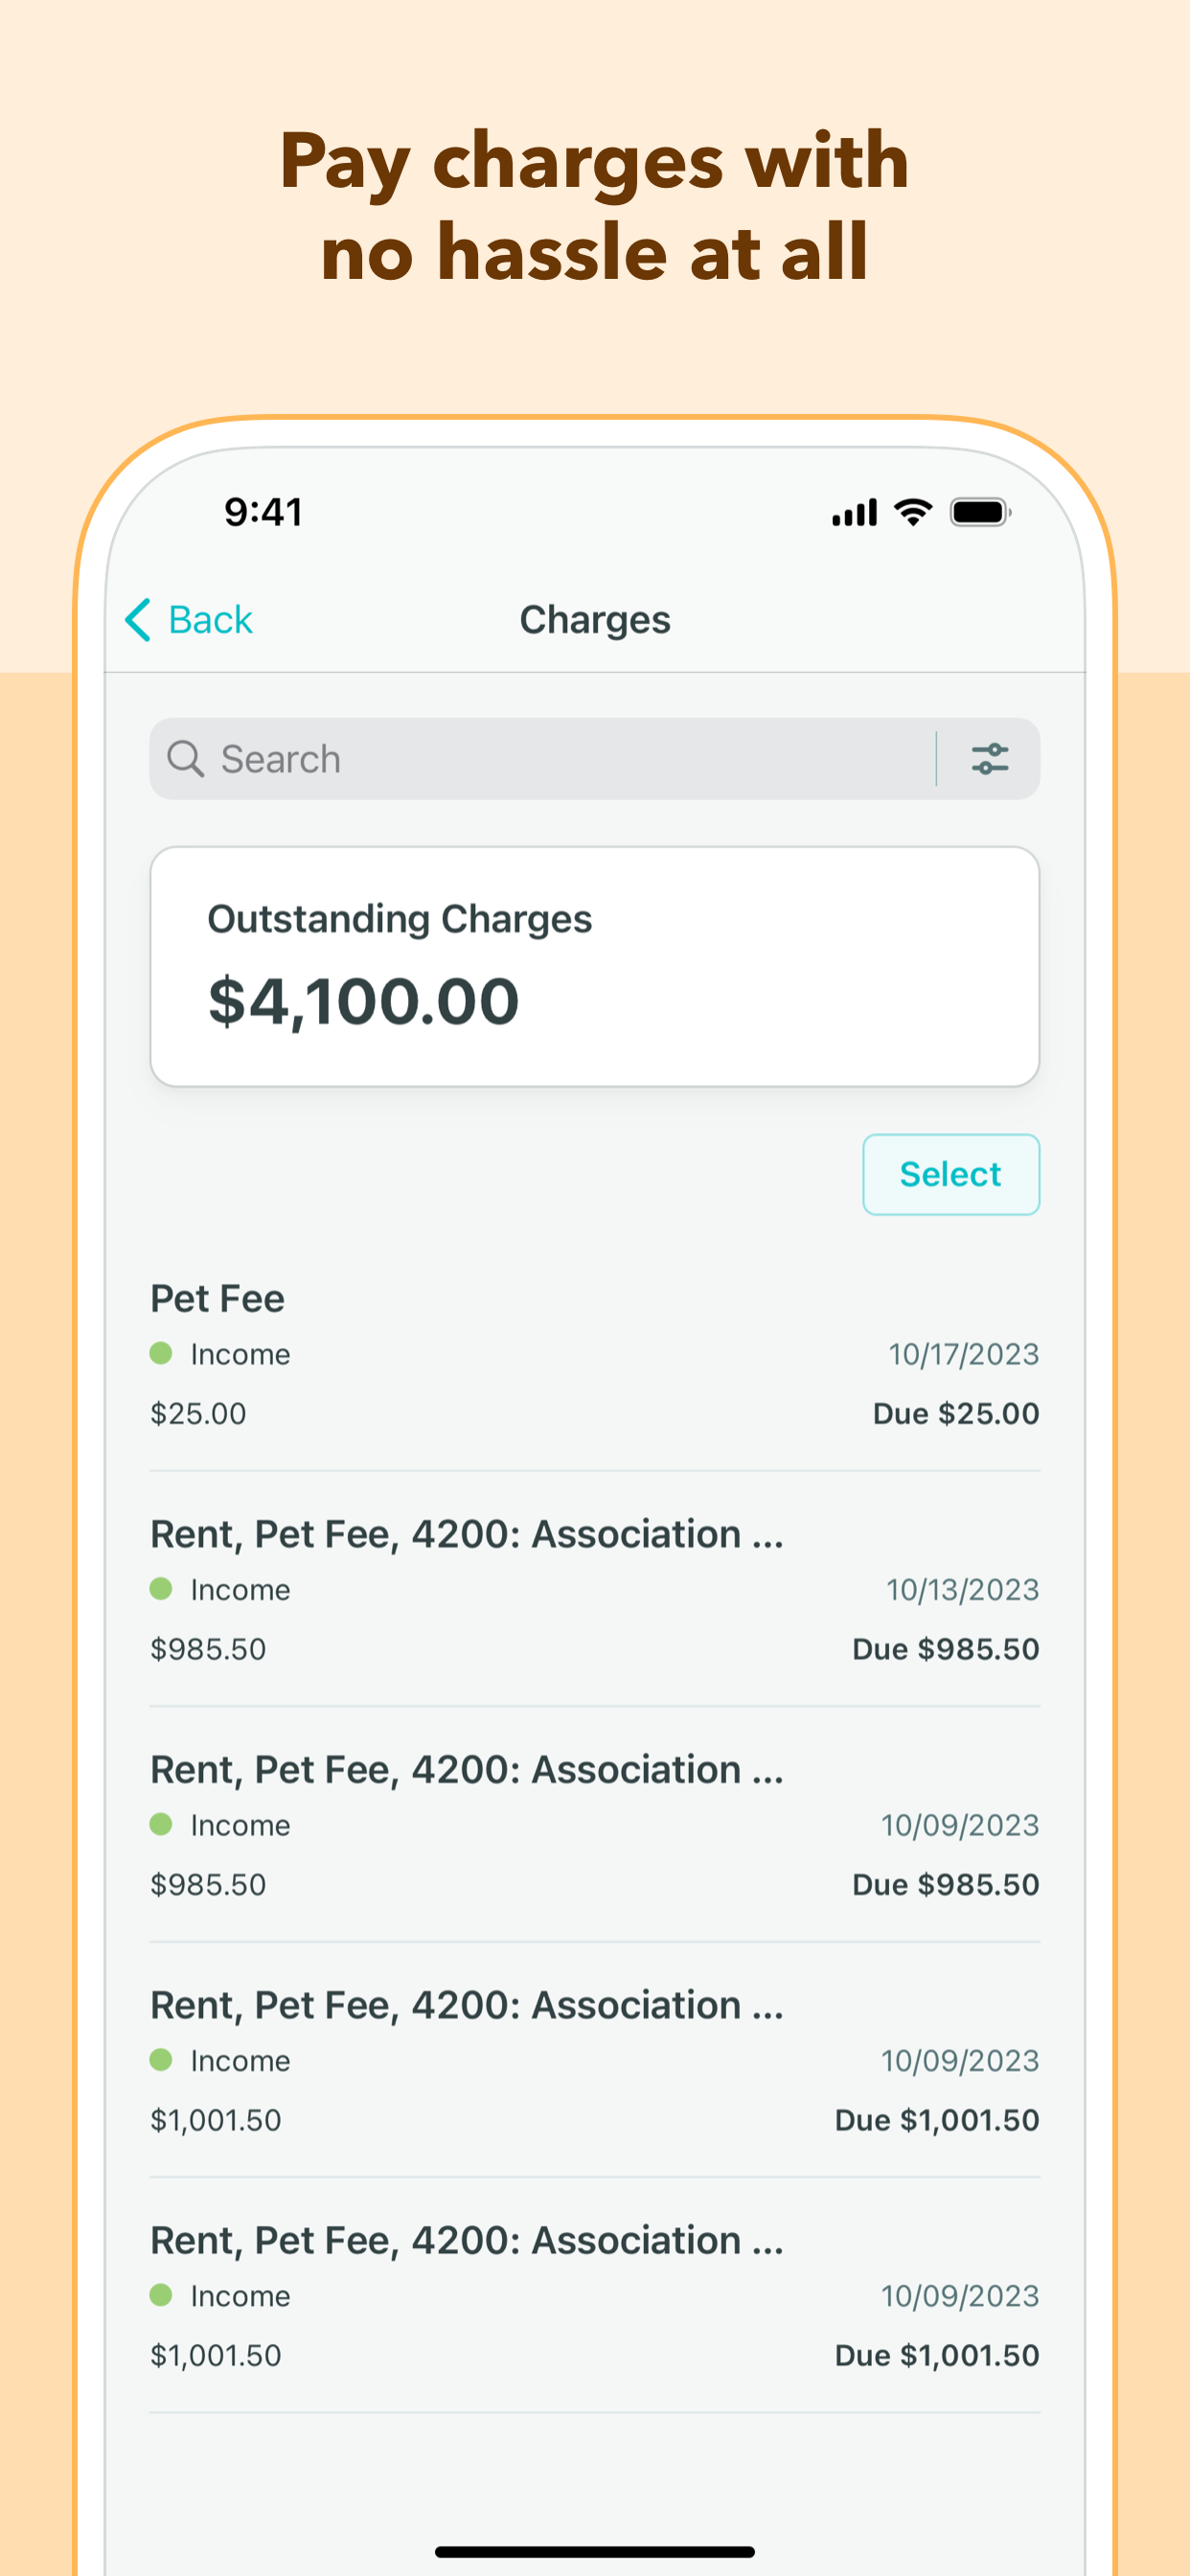Viewport: 1190px width, 2576px height.
Task: Open the Pet Fee charge title
Action: click(217, 1298)
